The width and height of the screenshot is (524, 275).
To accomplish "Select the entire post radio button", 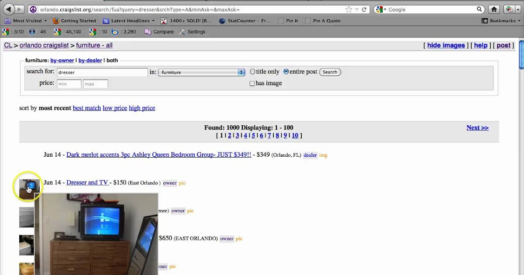I will tap(286, 72).
